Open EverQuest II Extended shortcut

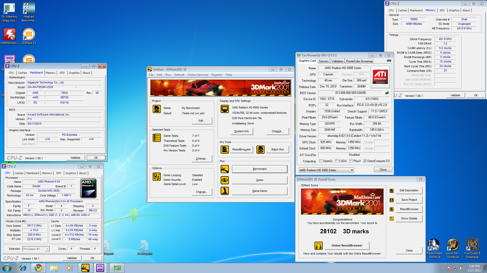coord(472,249)
